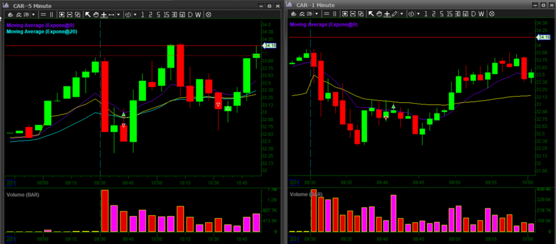The height and width of the screenshot is (244, 556).
Task: Click the vertical lines icon in 5 Minute chart
Action: point(52,14)
